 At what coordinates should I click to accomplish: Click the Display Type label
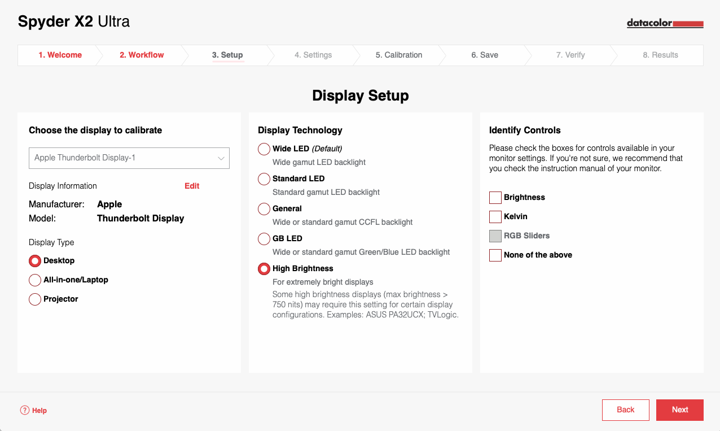click(51, 242)
